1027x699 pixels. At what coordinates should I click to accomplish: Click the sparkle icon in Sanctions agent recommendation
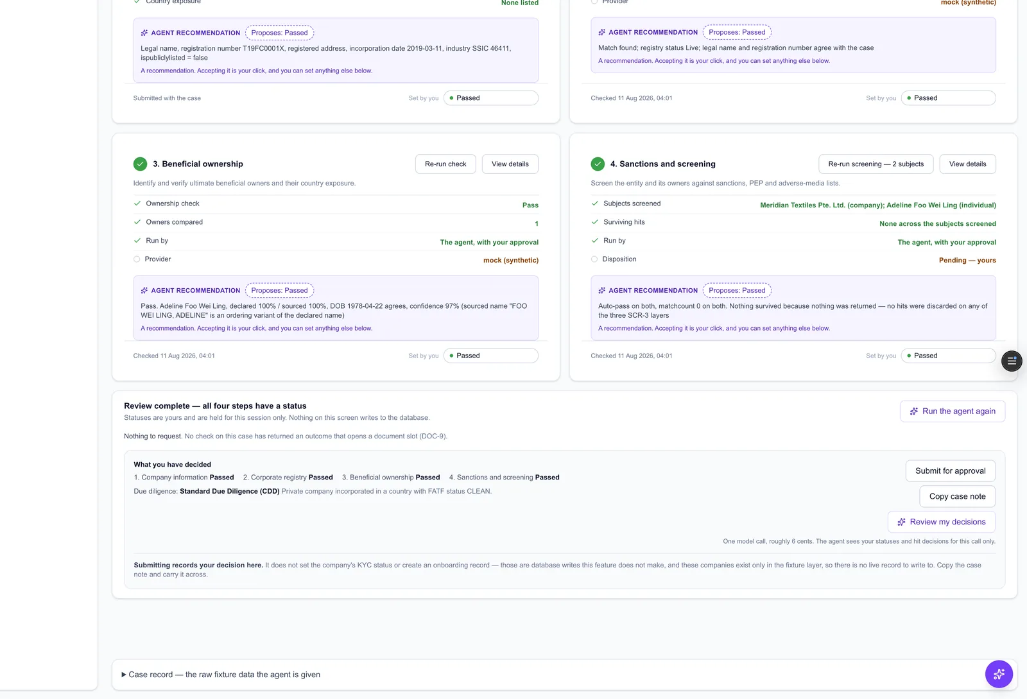[x=602, y=291]
